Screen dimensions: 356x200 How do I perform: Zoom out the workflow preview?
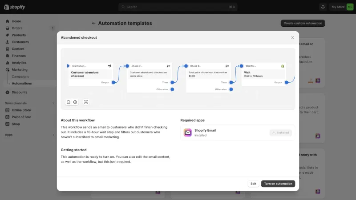69,102
